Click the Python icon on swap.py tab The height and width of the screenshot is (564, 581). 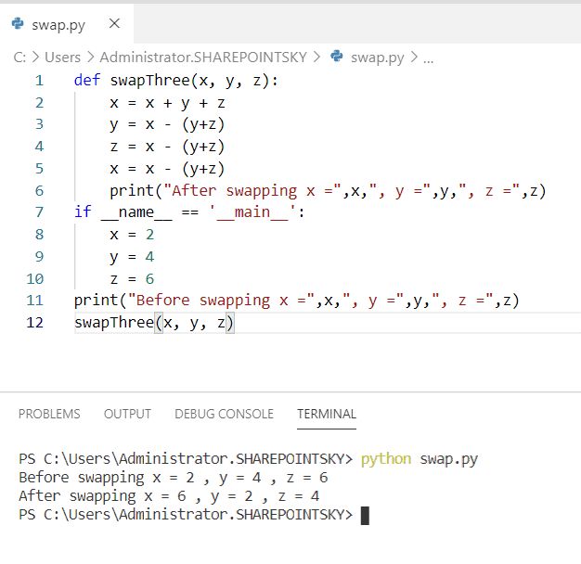(18, 24)
